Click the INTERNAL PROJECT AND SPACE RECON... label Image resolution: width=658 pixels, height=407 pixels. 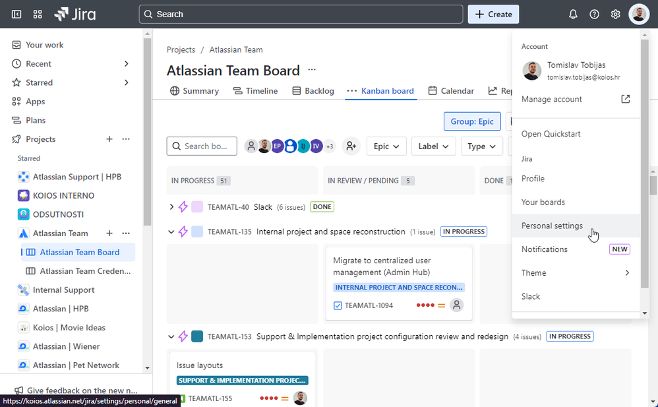click(399, 288)
